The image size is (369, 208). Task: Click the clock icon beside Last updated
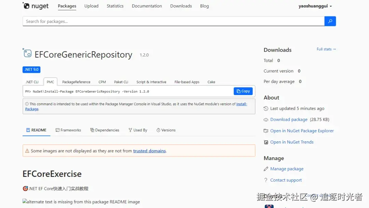click(266, 108)
